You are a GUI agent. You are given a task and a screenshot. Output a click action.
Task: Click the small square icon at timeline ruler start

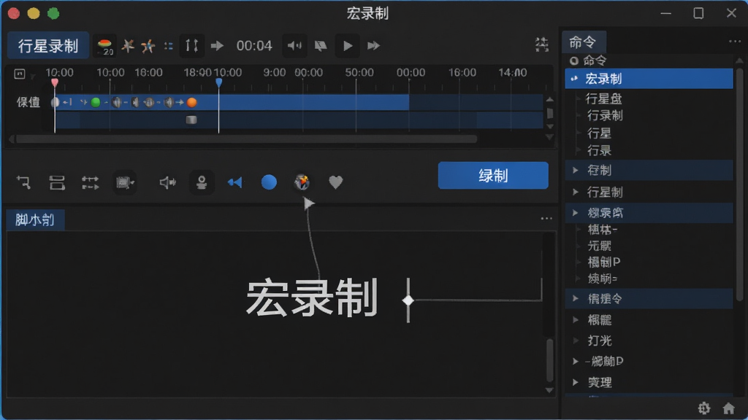coord(20,74)
